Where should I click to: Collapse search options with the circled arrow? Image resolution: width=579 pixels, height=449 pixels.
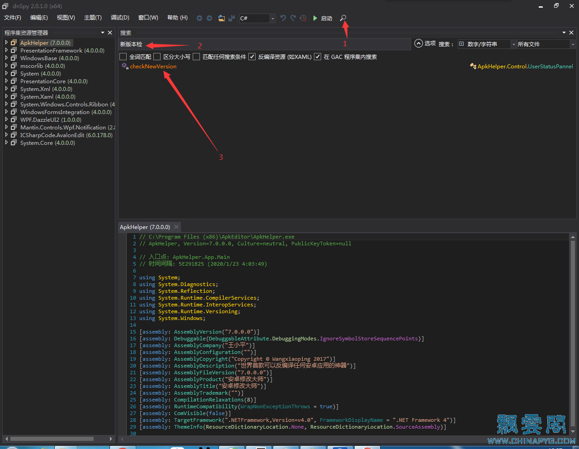(x=418, y=43)
